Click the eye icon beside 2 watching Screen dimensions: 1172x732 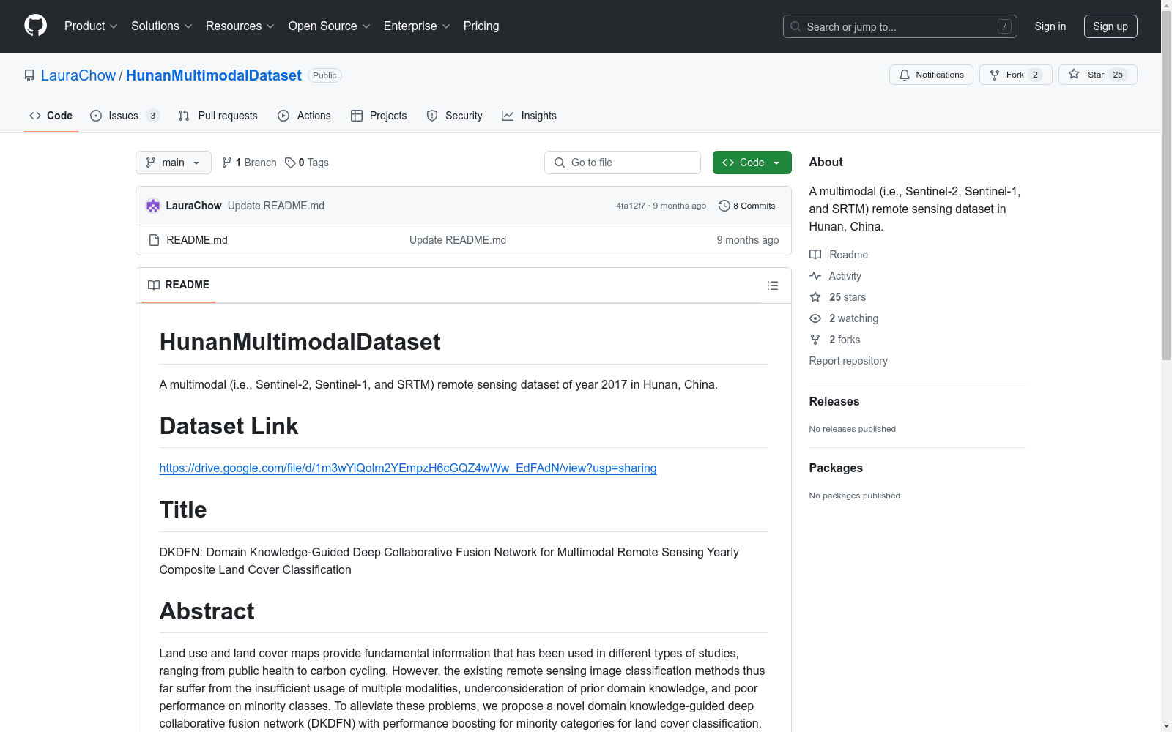(815, 318)
